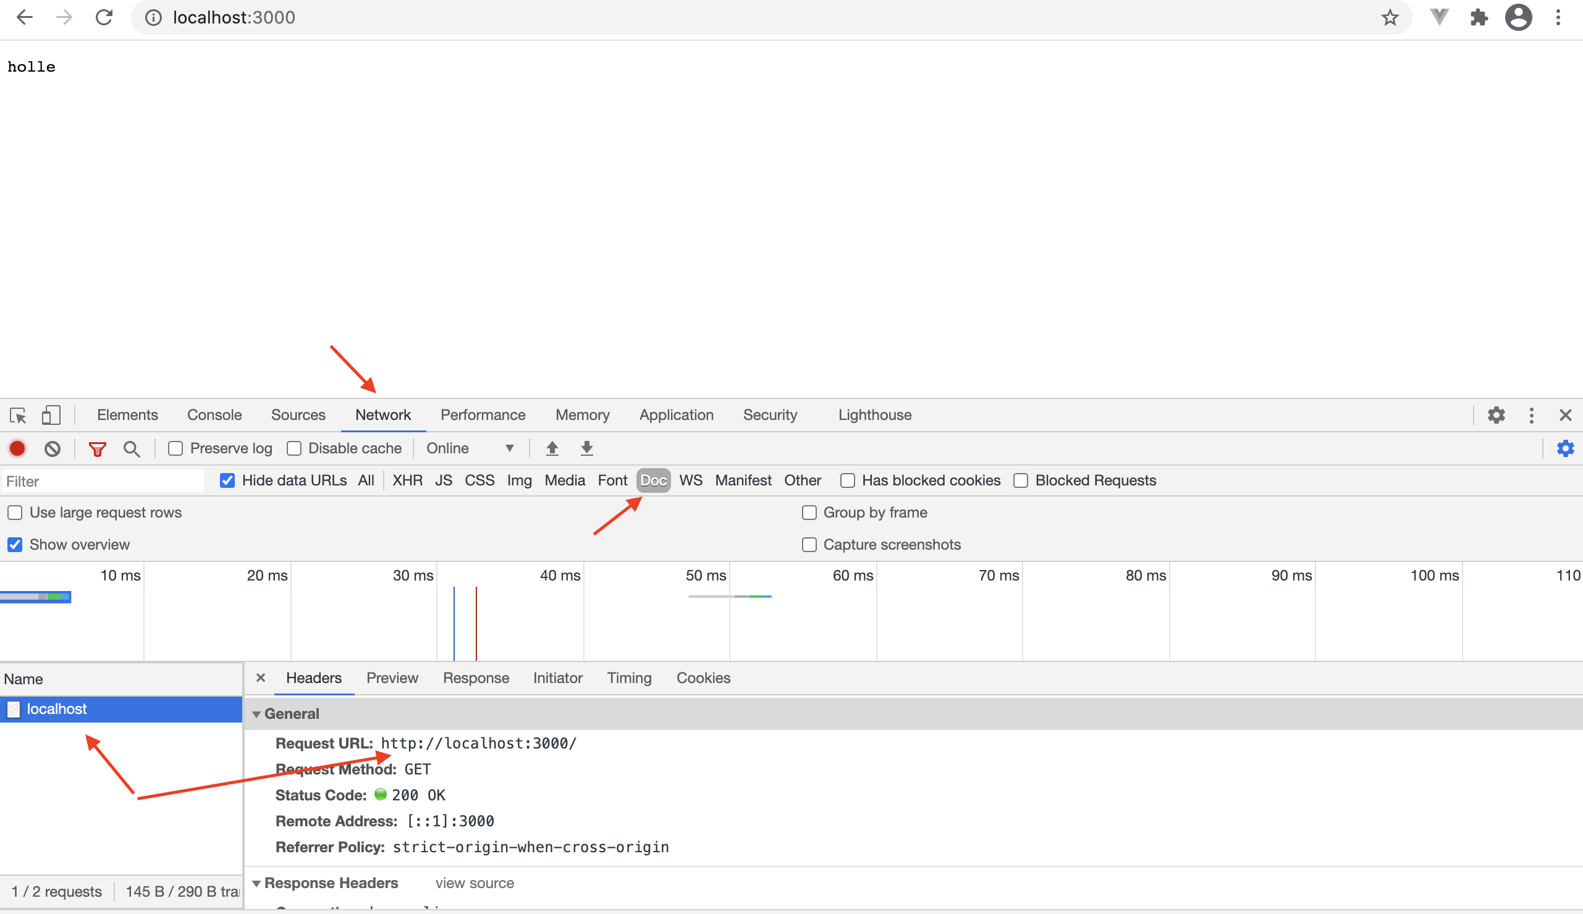This screenshot has height=914, width=1583.
Task: Click the view source link
Action: 475,883
